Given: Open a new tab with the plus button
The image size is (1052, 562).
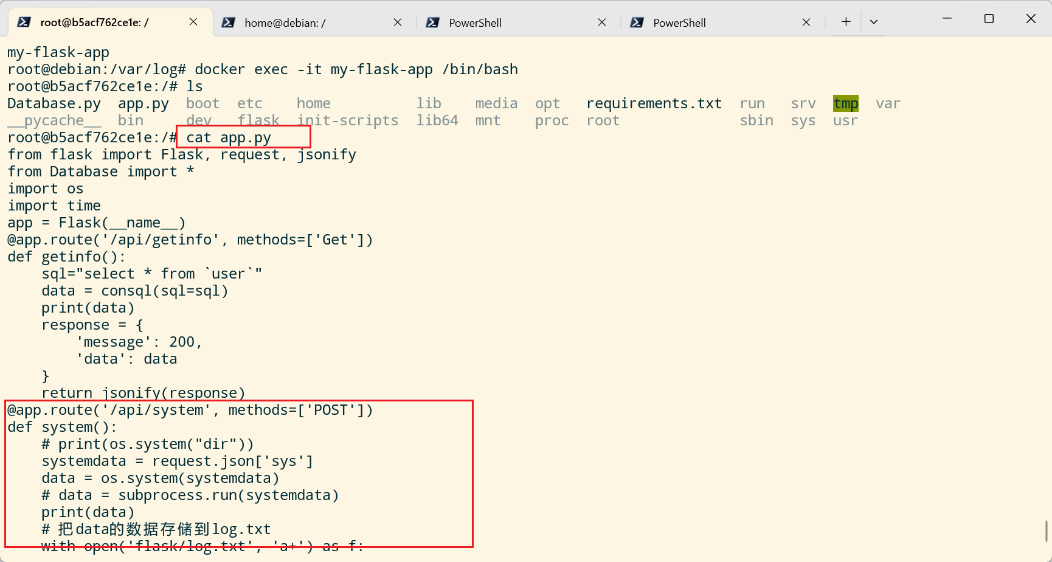Looking at the screenshot, I should pos(846,22).
